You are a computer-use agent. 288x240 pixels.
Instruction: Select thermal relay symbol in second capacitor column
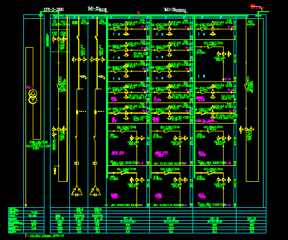pyautogui.click(x=102, y=76)
